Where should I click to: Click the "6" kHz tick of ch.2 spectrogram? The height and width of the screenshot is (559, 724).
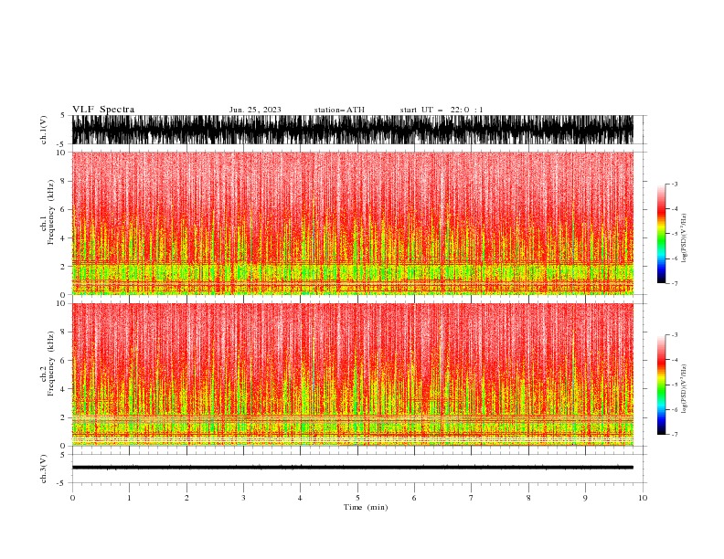[x=64, y=360]
